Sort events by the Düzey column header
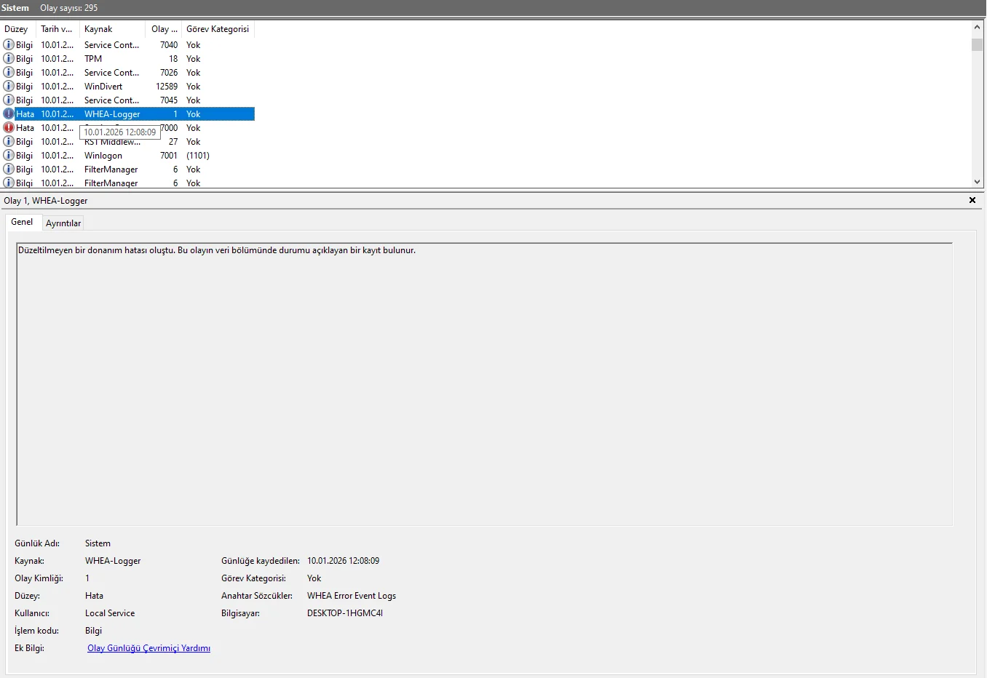987x678 pixels. coord(17,29)
